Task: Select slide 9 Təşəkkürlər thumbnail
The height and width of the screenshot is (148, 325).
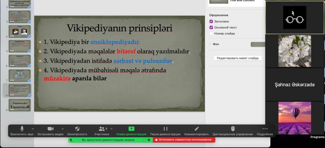Action: [20, 105]
